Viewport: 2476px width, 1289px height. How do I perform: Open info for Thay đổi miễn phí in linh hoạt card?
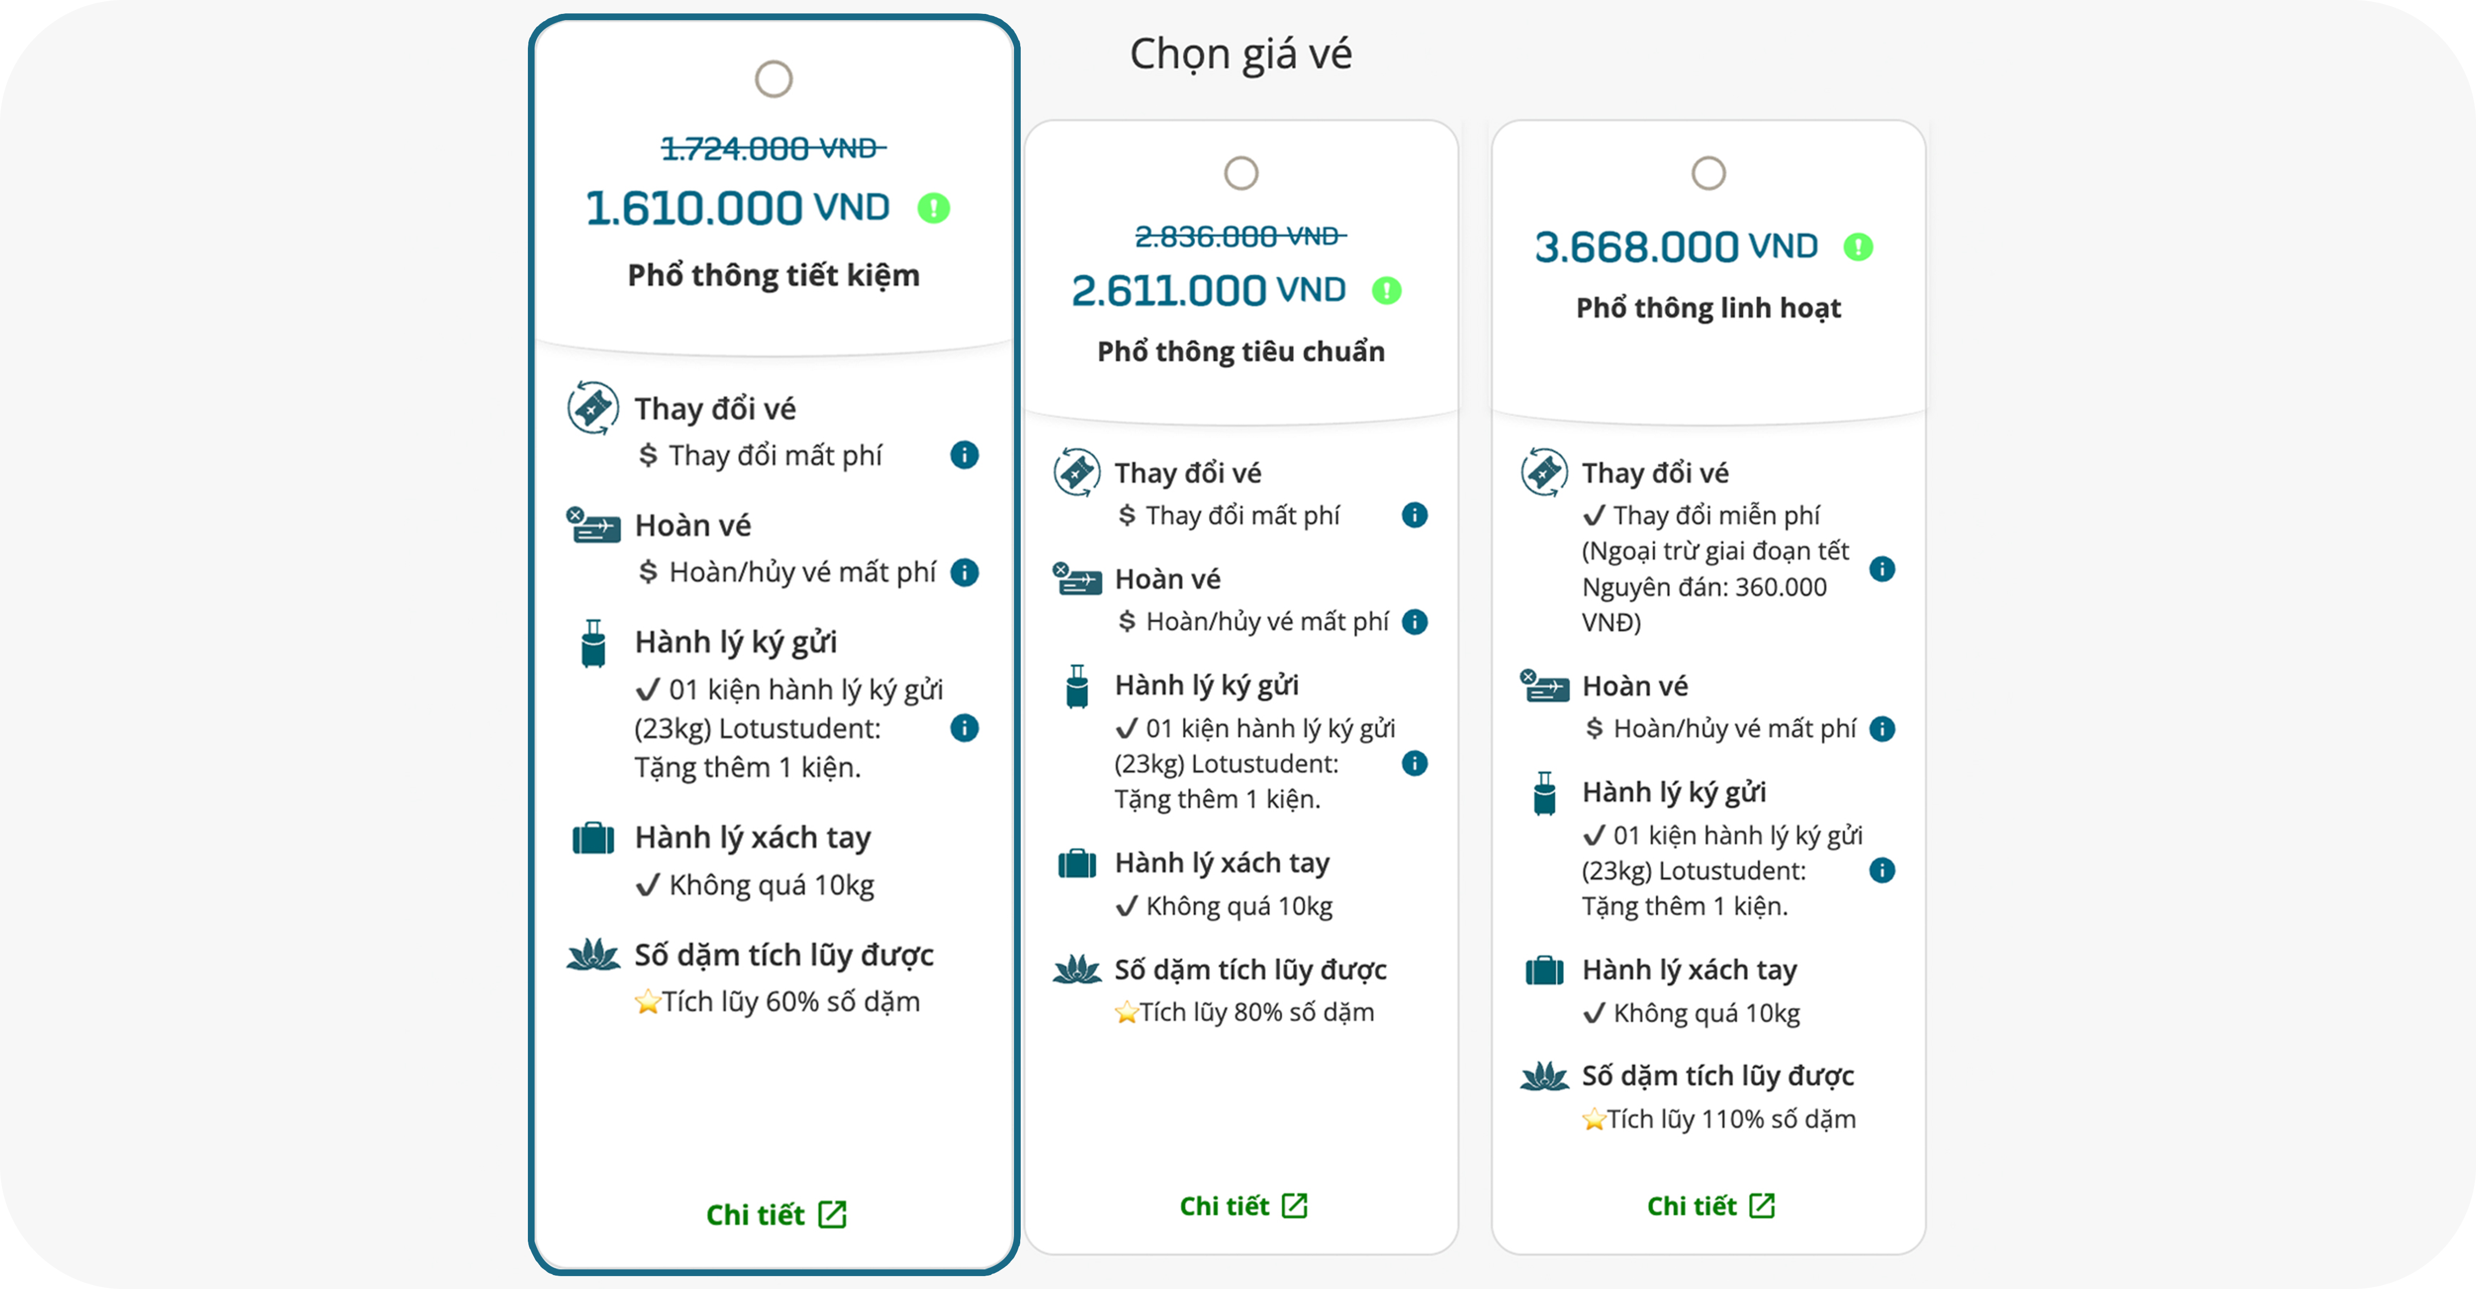tap(1881, 569)
